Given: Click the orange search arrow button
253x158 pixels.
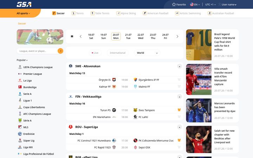Looking at the screenshot, I should pyautogui.click(x=60, y=51).
